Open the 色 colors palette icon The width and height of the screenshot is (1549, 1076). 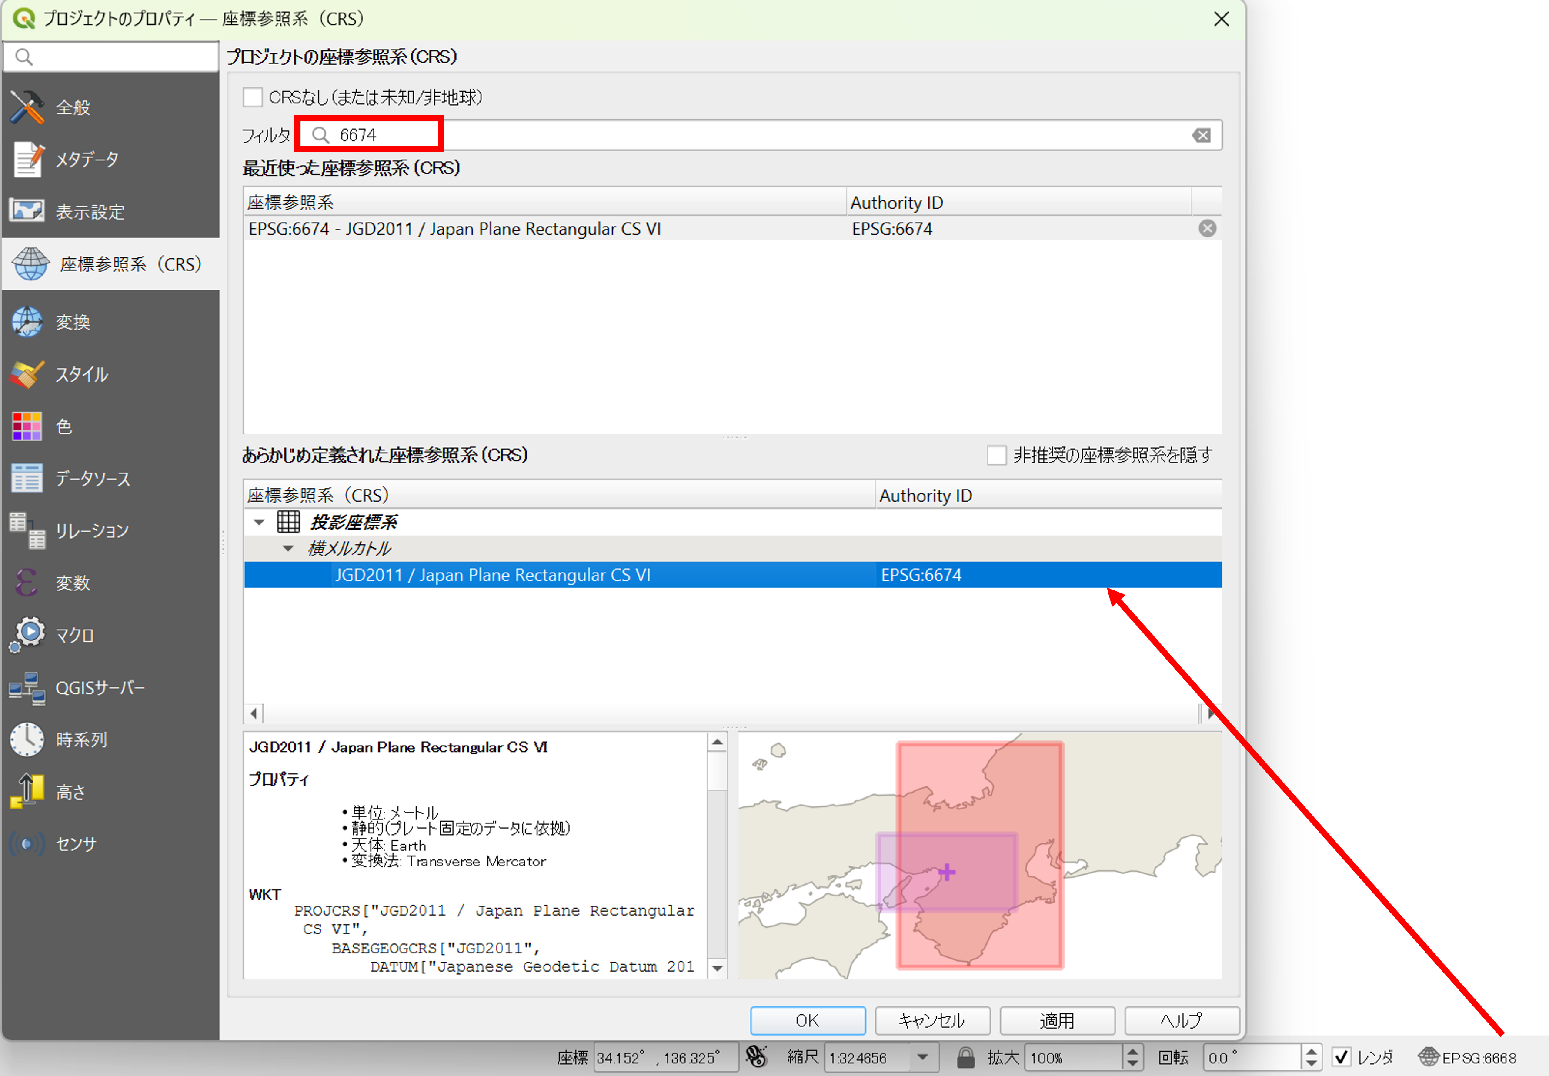click(27, 426)
